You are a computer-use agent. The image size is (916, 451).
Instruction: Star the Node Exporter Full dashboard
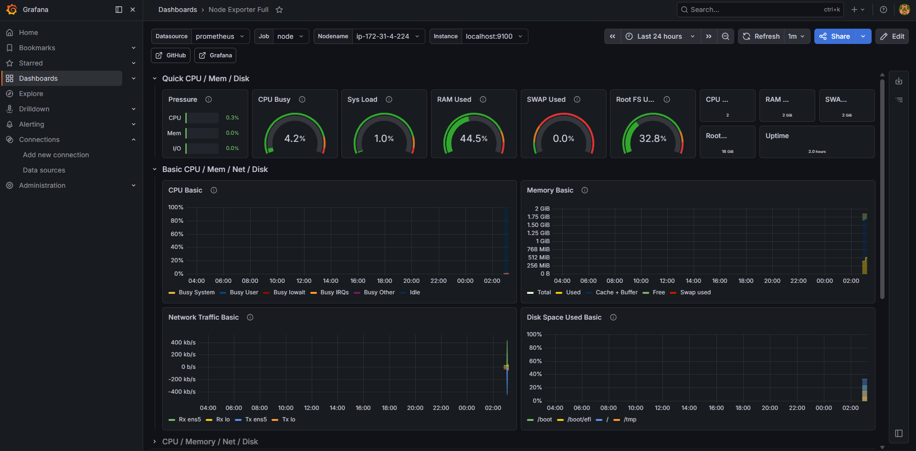[279, 10]
